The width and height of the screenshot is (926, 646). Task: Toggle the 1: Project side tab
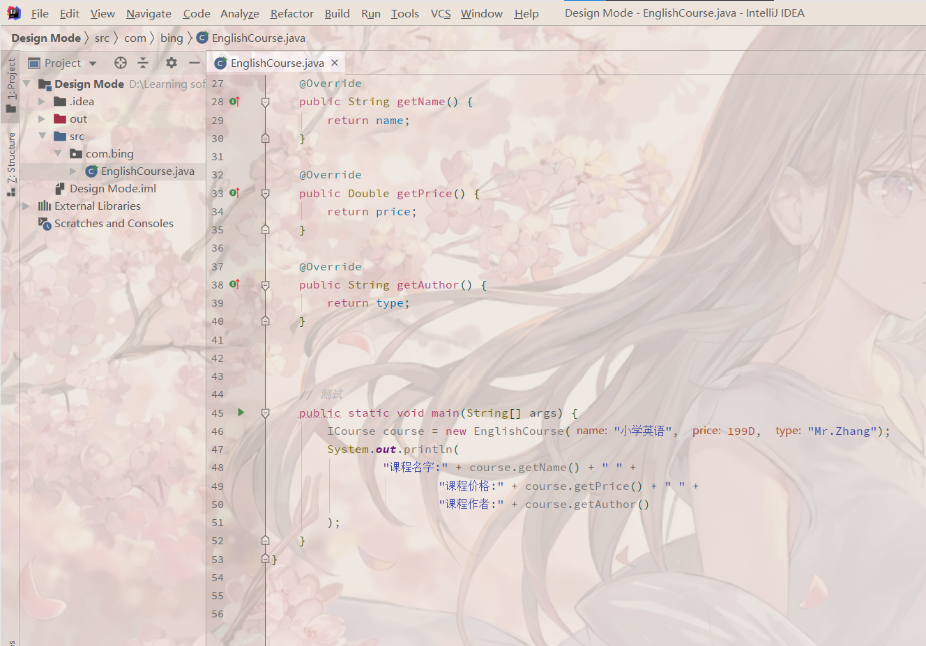tap(11, 85)
